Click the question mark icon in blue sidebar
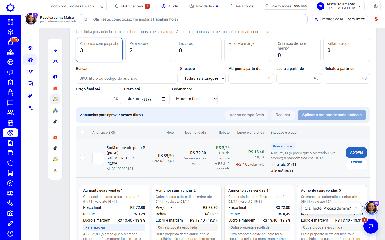This screenshot has height=240, width=385. click(10, 234)
